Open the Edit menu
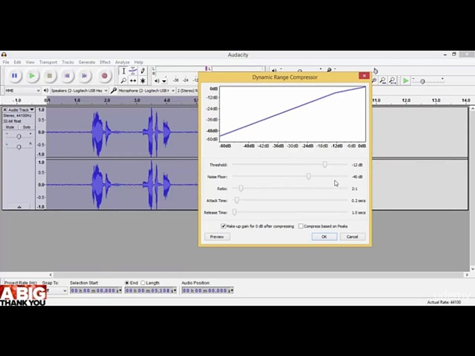The width and height of the screenshot is (475, 356). click(17, 62)
